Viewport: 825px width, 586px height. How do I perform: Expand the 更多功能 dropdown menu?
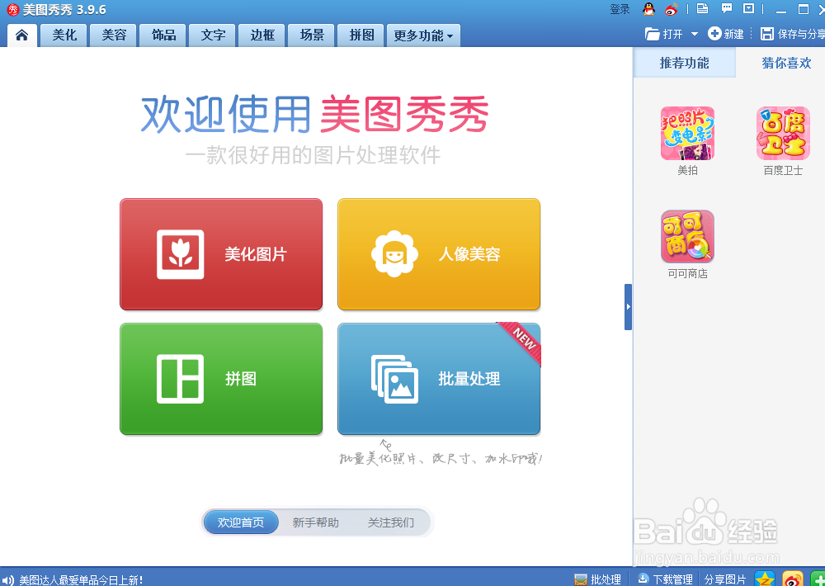pos(423,35)
